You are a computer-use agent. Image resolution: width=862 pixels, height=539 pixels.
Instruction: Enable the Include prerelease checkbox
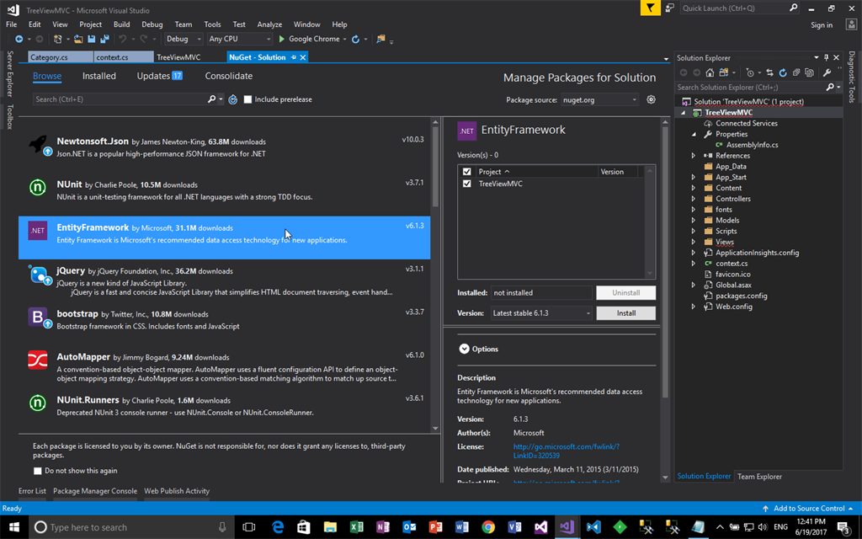pyautogui.click(x=247, y=99)
